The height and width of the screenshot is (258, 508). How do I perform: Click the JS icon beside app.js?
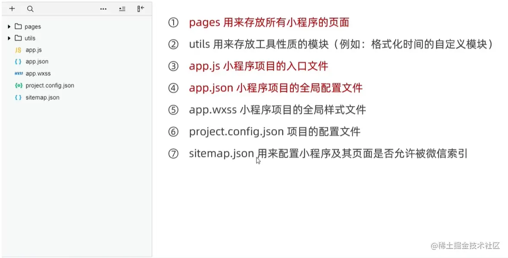(18, 50)
